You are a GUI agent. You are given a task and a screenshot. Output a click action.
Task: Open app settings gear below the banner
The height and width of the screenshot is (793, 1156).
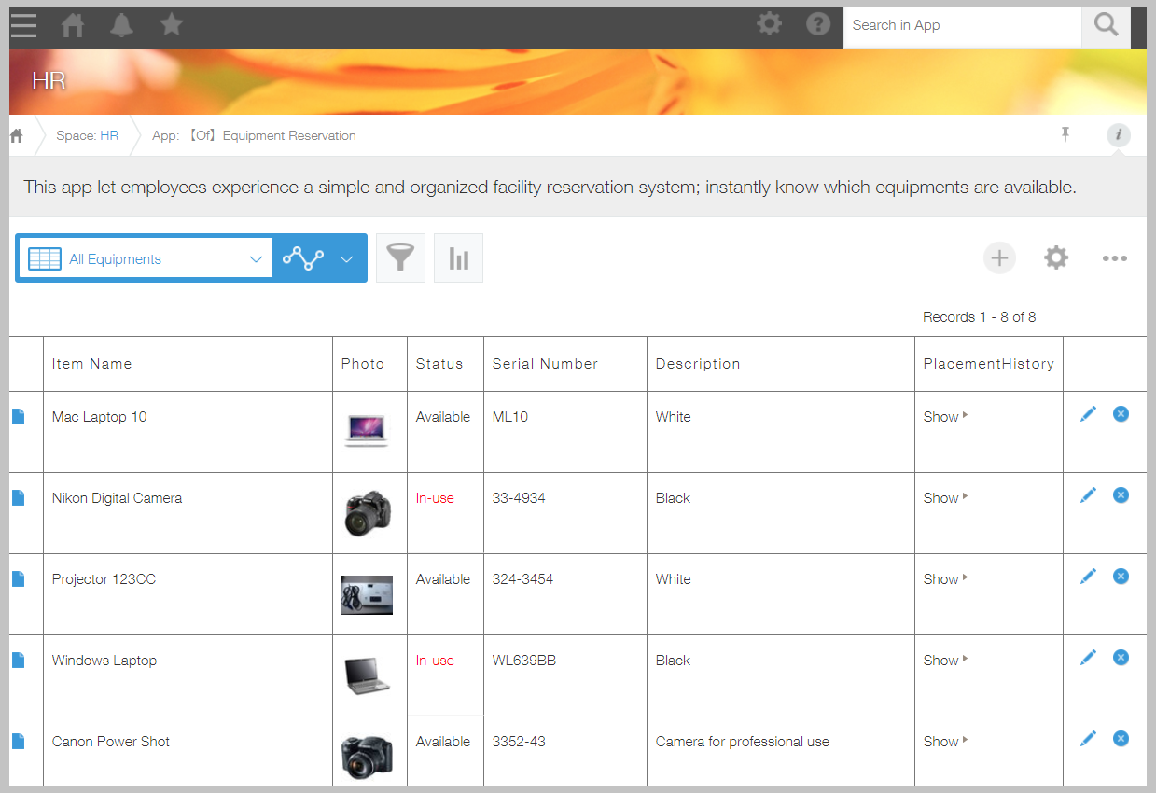coord(1056,258)
